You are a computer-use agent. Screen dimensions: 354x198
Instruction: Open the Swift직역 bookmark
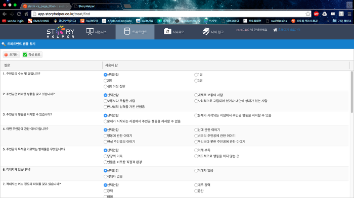(x=89, y=21)
